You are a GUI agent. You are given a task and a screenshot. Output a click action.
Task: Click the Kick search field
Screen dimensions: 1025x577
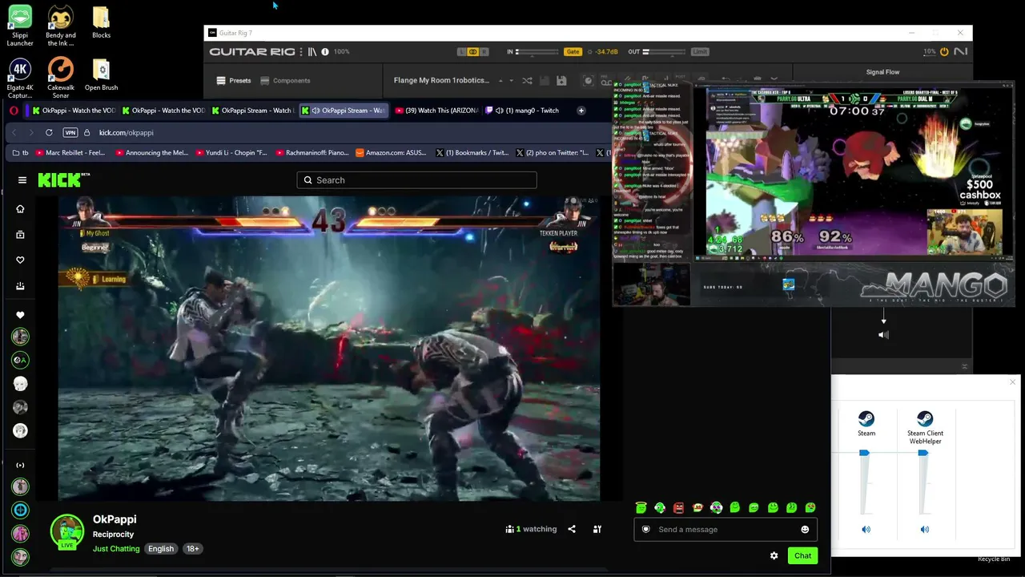point(416,180)
